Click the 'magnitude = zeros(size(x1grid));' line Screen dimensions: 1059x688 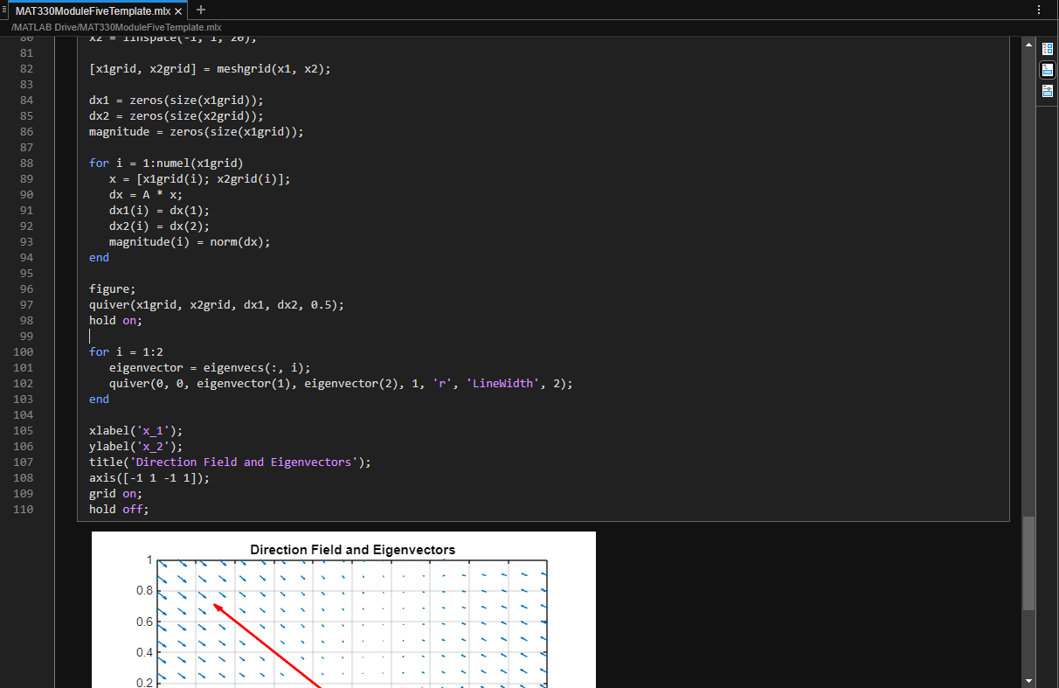pyautogui.click(x=196, y=132)
